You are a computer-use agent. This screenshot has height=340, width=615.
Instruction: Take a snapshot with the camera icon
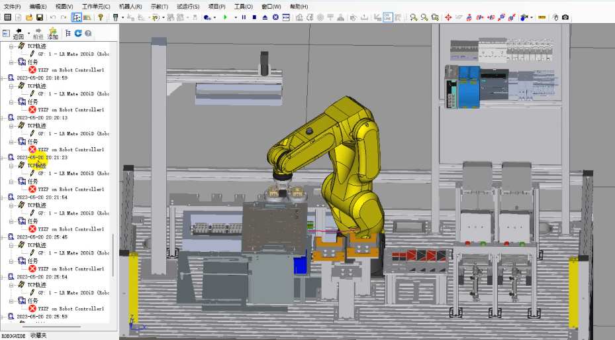coord(565,17)
